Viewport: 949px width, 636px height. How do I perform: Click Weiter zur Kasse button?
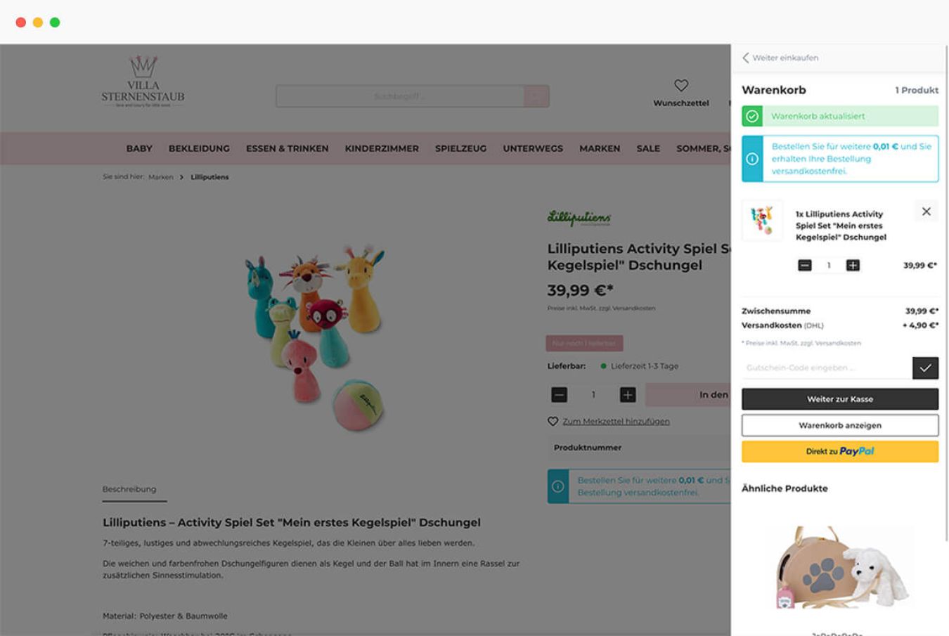click(x=840, y=399)
